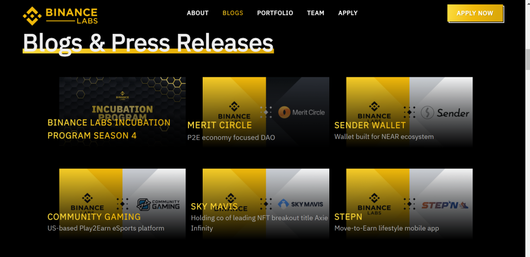The height and width of the screenshot is (257, 530).
Task: Open the STEPN article title
Action: pos(348,216)
